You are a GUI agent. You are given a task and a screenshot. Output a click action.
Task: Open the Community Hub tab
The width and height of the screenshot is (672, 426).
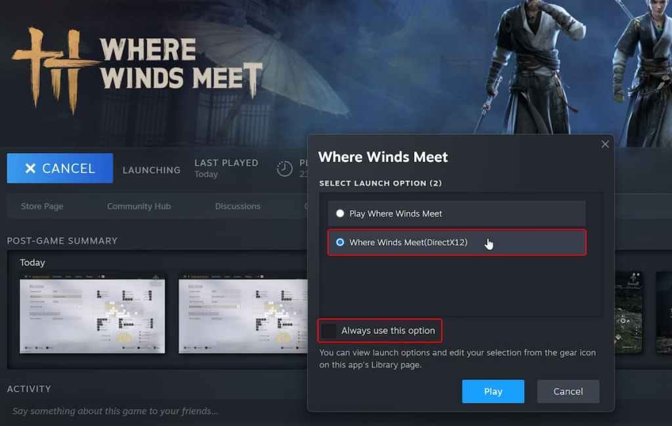click(x=139, y=206)
